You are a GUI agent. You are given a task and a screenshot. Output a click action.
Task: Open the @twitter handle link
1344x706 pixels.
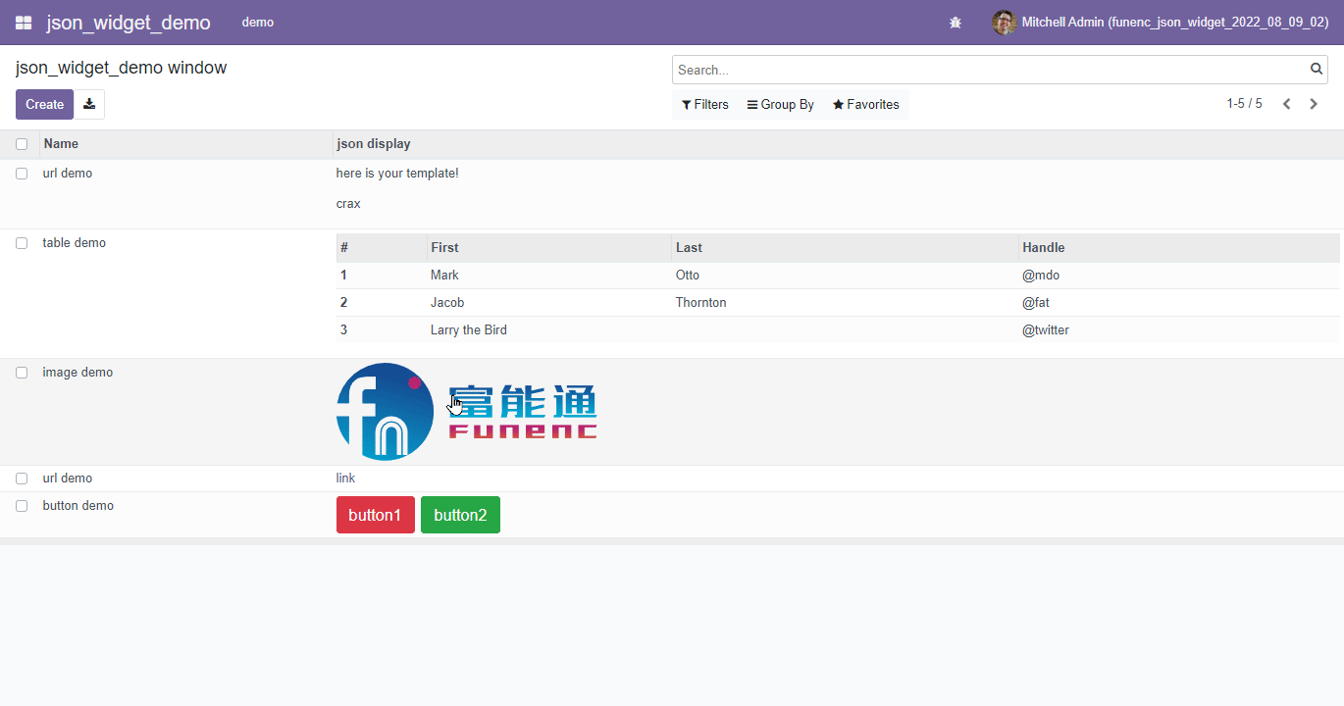[1046, 329]
